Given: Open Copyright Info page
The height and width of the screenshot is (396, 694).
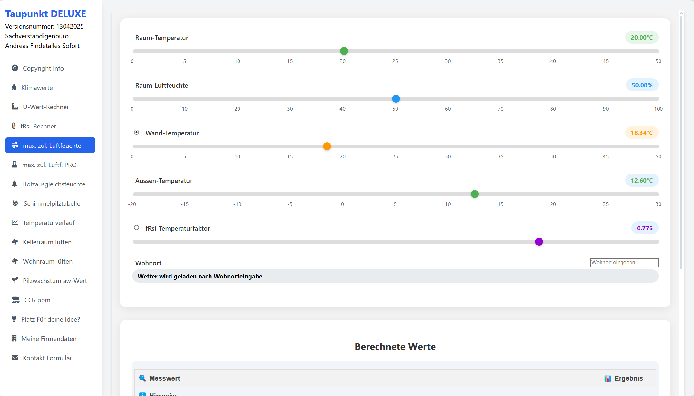Looking at the screenshot, I should [50, 68].
